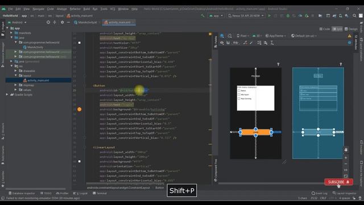Viewport: 364px width, 205px height.
Task: Run the app with green play icon
Action: (269, 15)
